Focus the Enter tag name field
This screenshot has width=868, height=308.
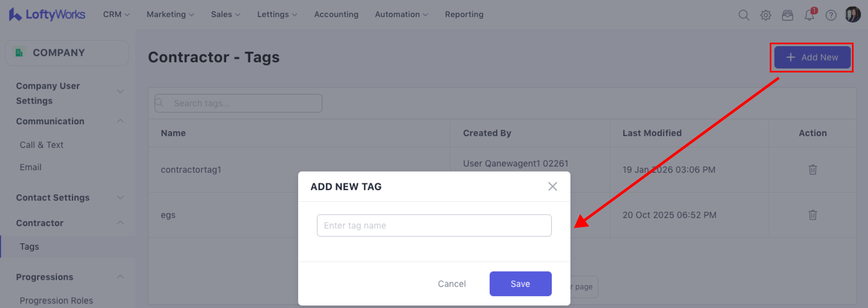434,225
